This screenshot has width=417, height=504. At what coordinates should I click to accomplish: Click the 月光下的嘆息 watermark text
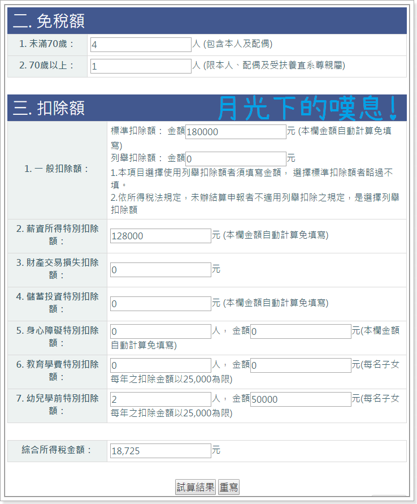coord(308,107)
